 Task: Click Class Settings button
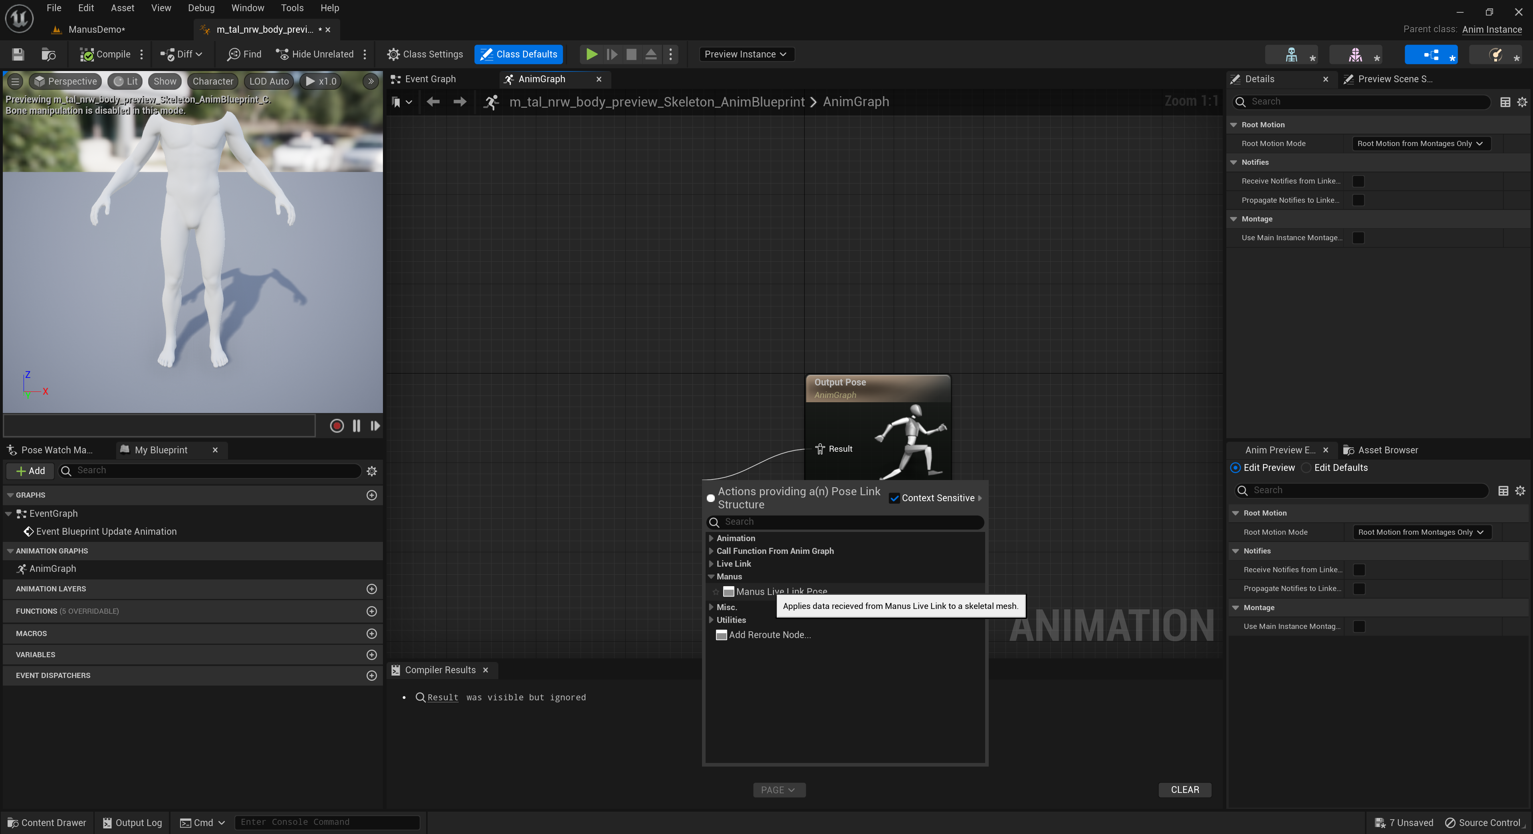click(425, 54)
